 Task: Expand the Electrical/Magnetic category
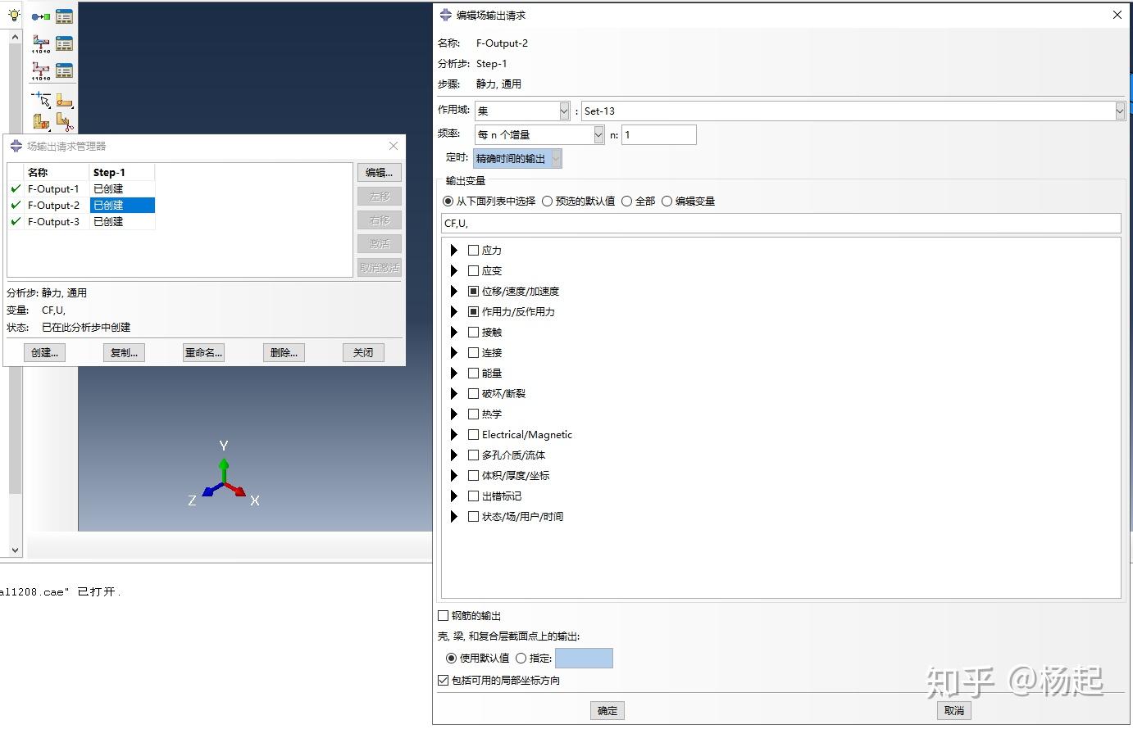[x=454, y=434]
